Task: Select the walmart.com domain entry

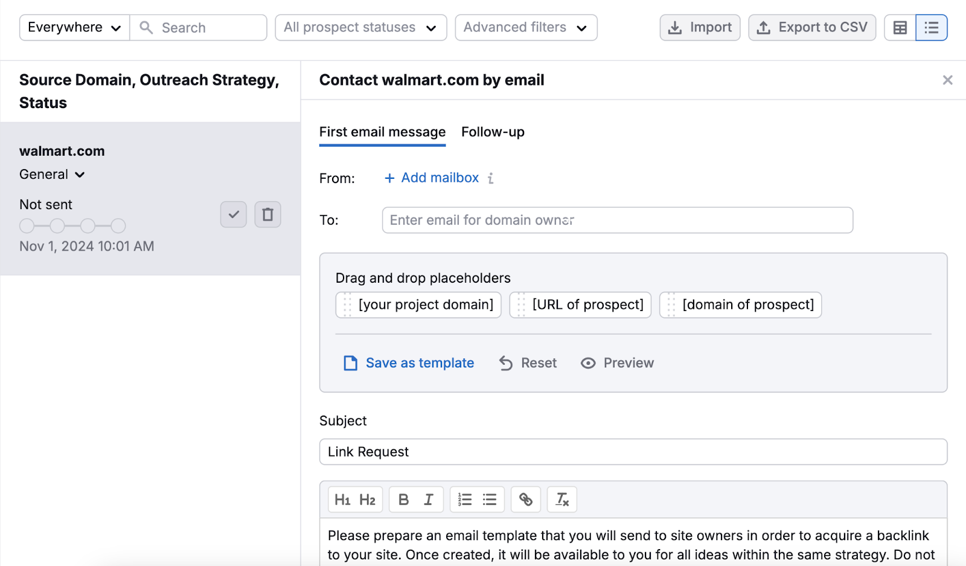Action: 62,151
